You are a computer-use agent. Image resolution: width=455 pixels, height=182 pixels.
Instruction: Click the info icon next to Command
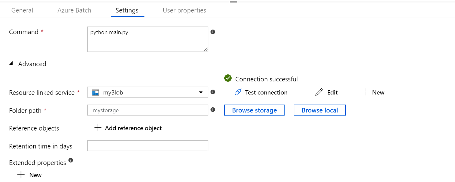[213, 32]
